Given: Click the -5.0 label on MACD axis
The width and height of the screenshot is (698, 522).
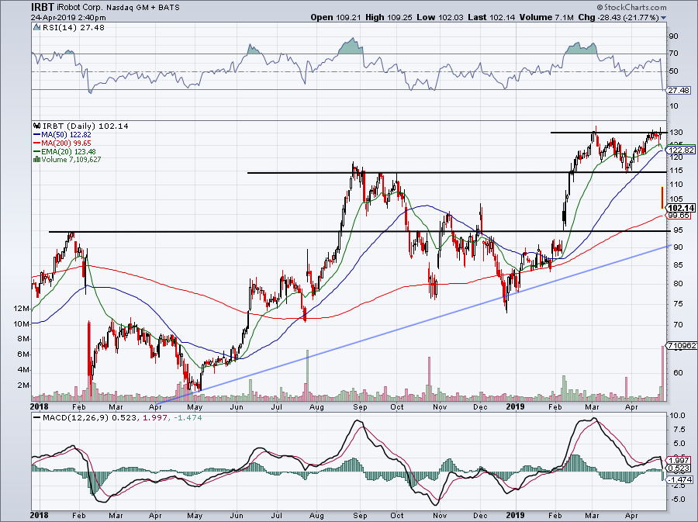Looking at the screenshot, I should coord(677,500).
